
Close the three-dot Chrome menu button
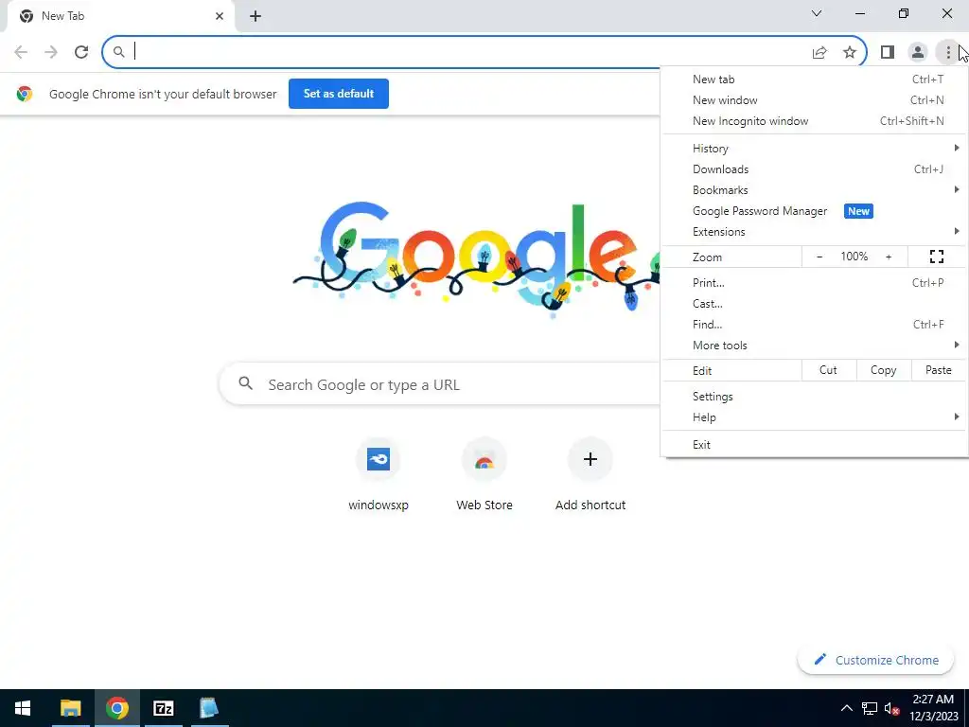click(x=948, y=52)
